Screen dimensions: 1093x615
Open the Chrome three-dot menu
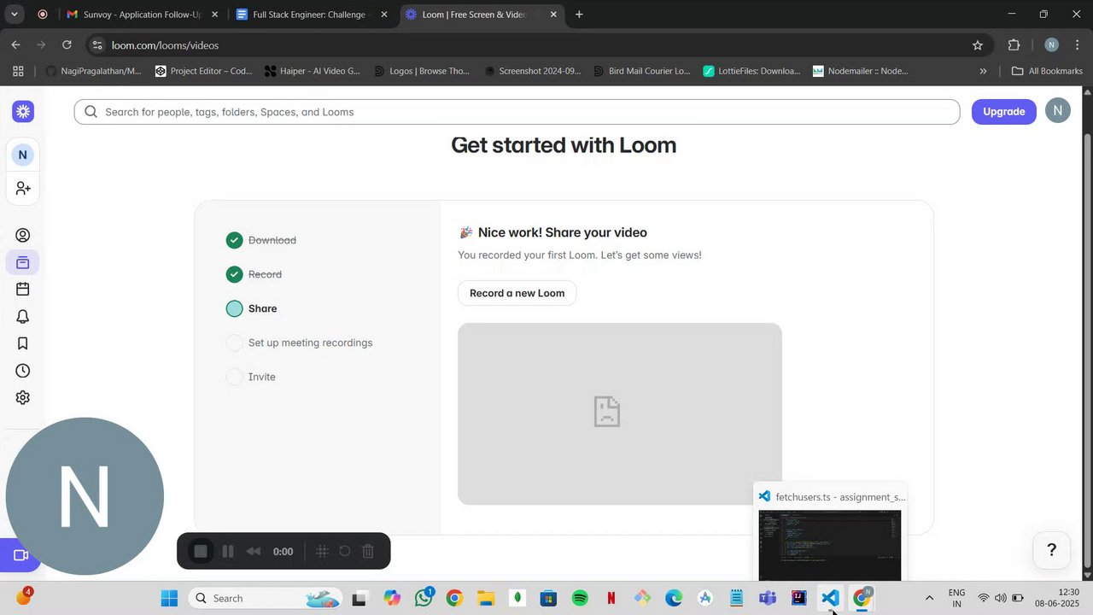click(1078, 45)
